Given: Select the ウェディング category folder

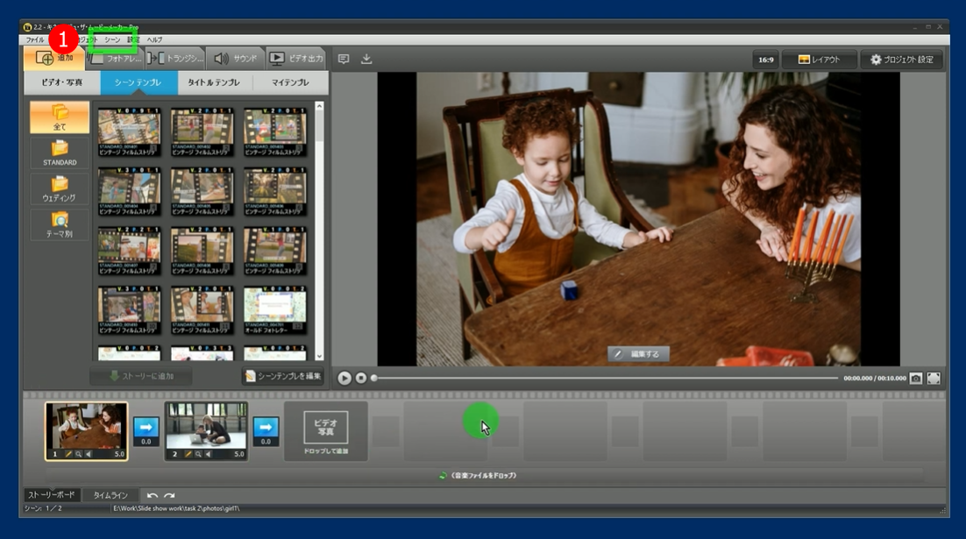Looking at the screenshot, I should (60, 188).
